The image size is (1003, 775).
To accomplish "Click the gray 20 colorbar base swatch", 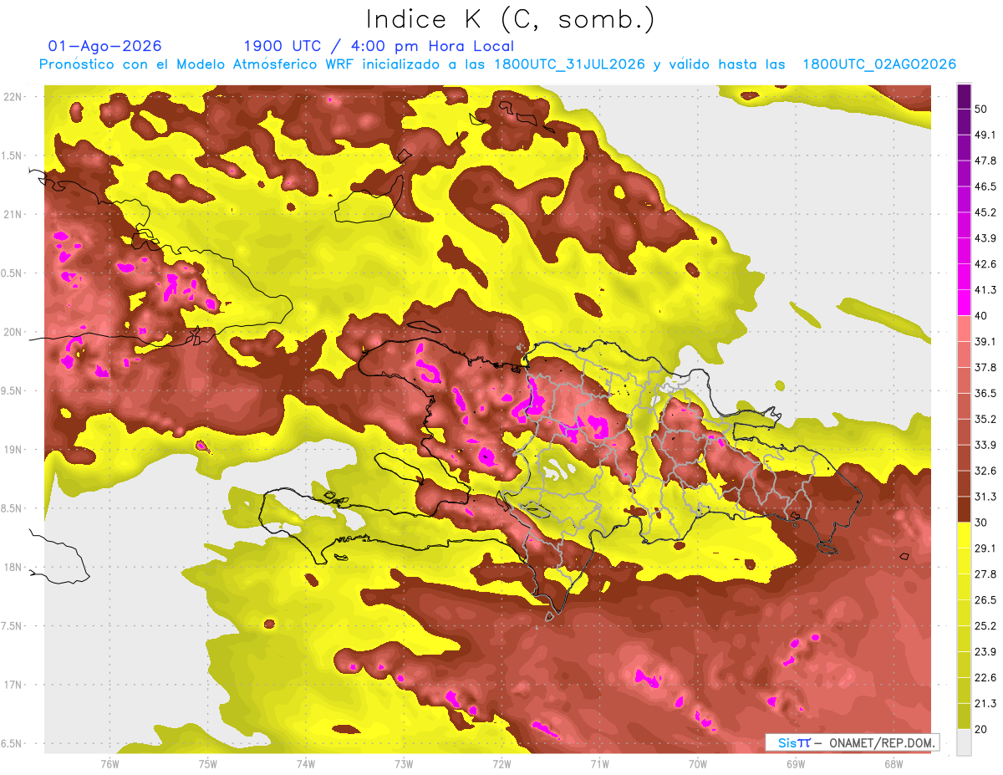I will coord(965,742).
